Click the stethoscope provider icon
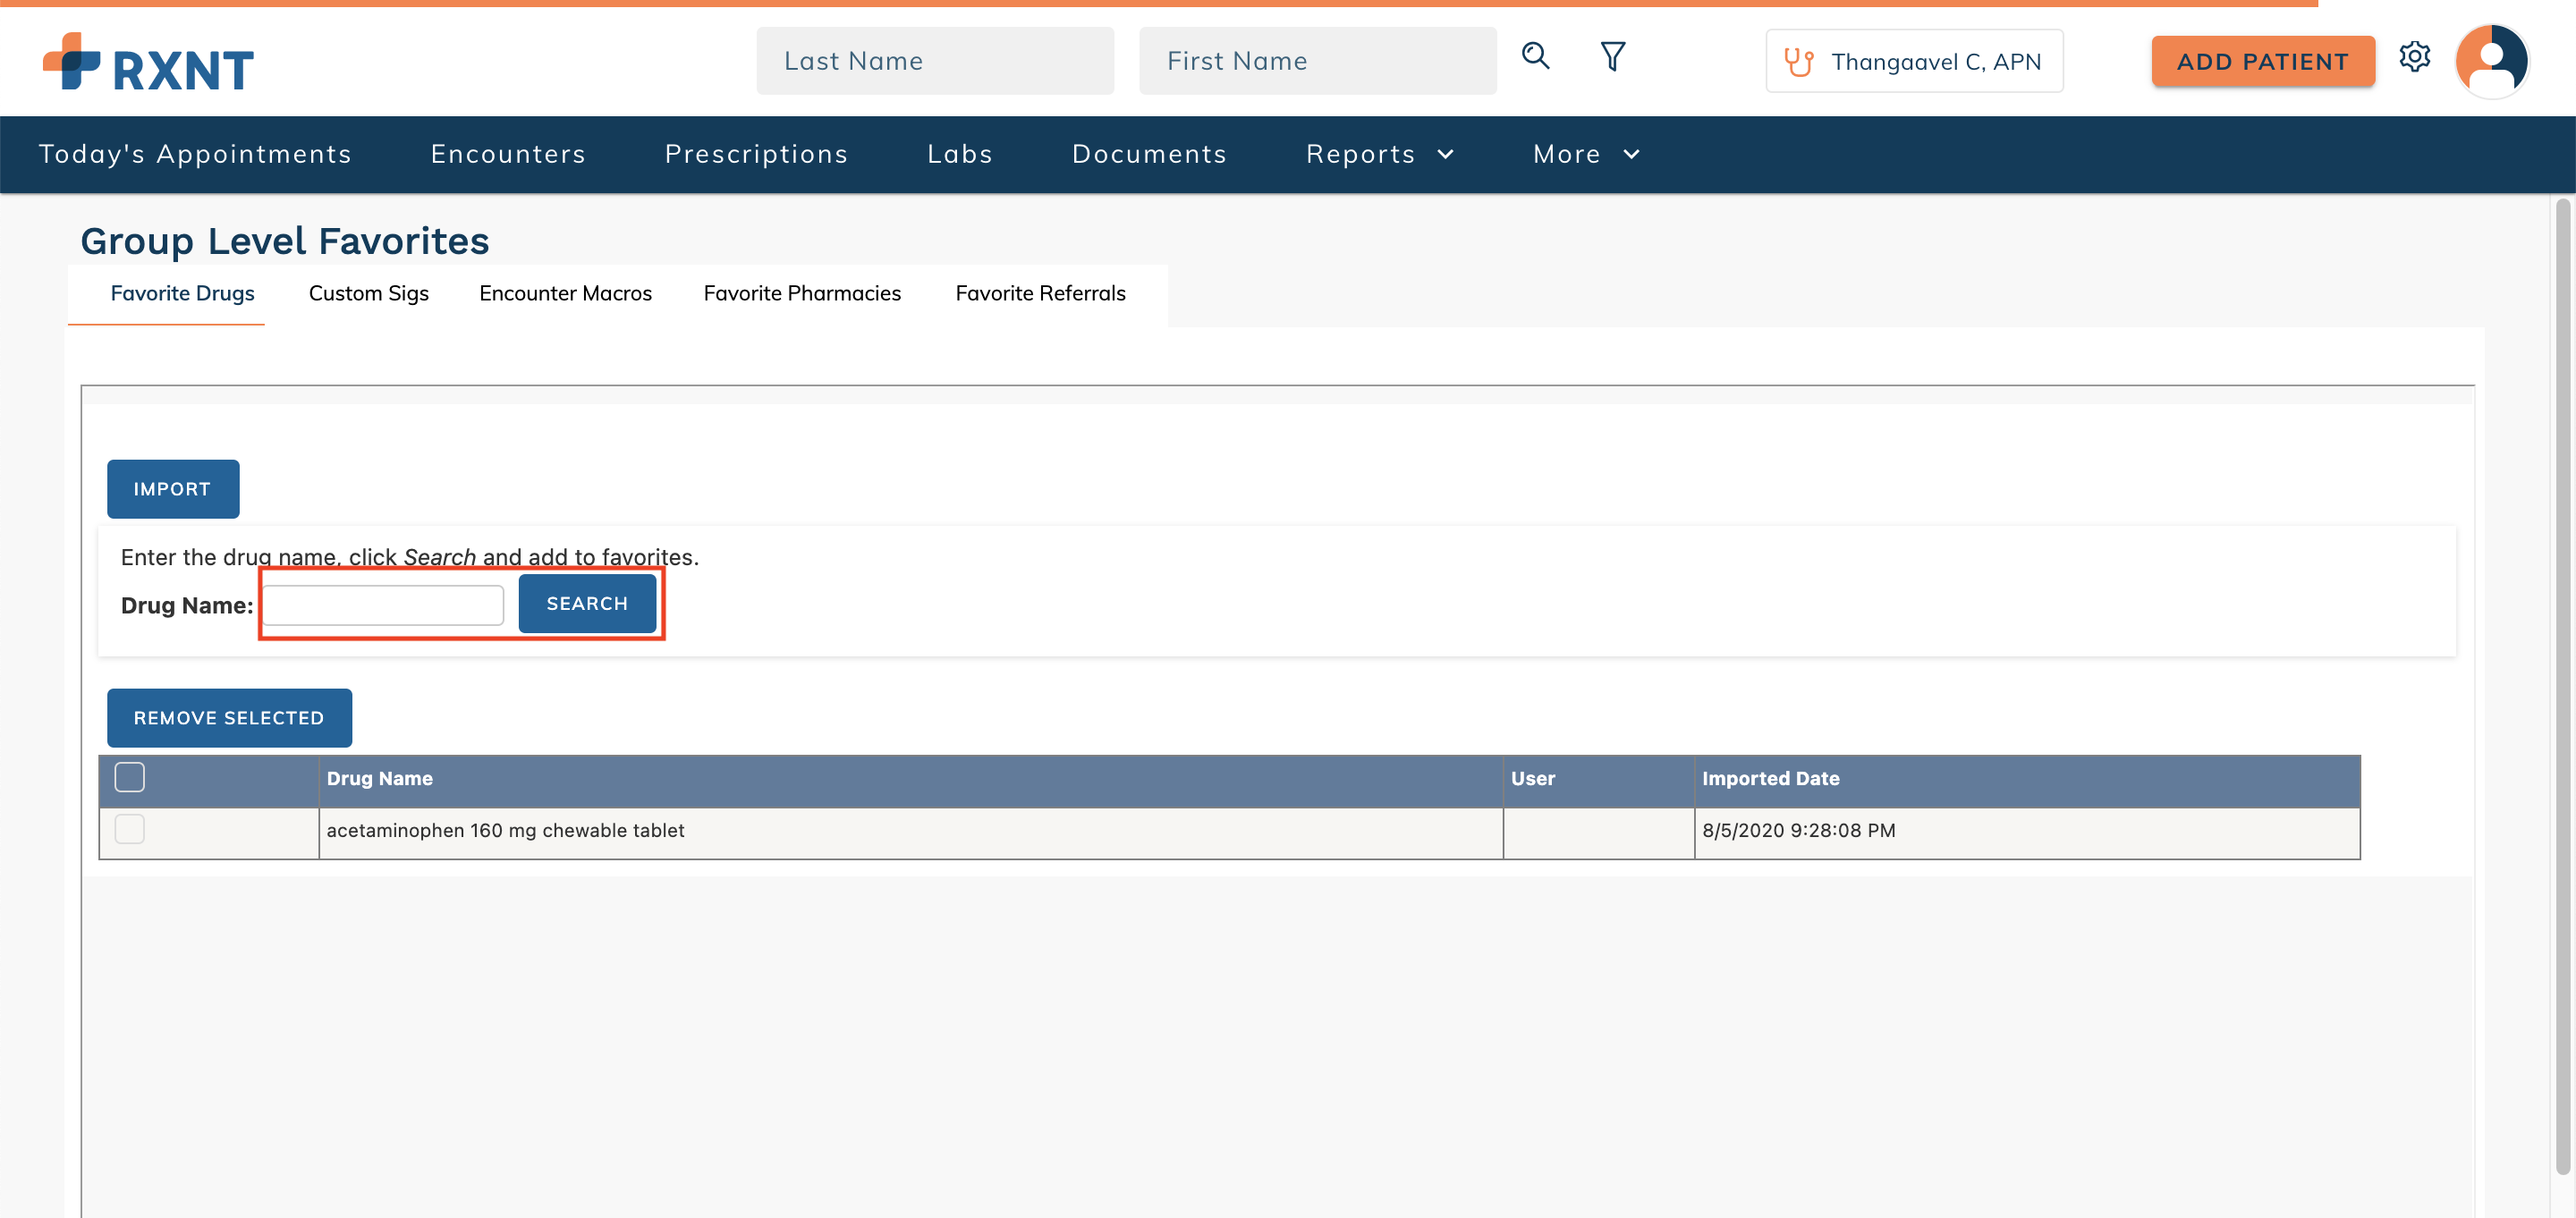2576x1218 pixels. (1799, 62)
